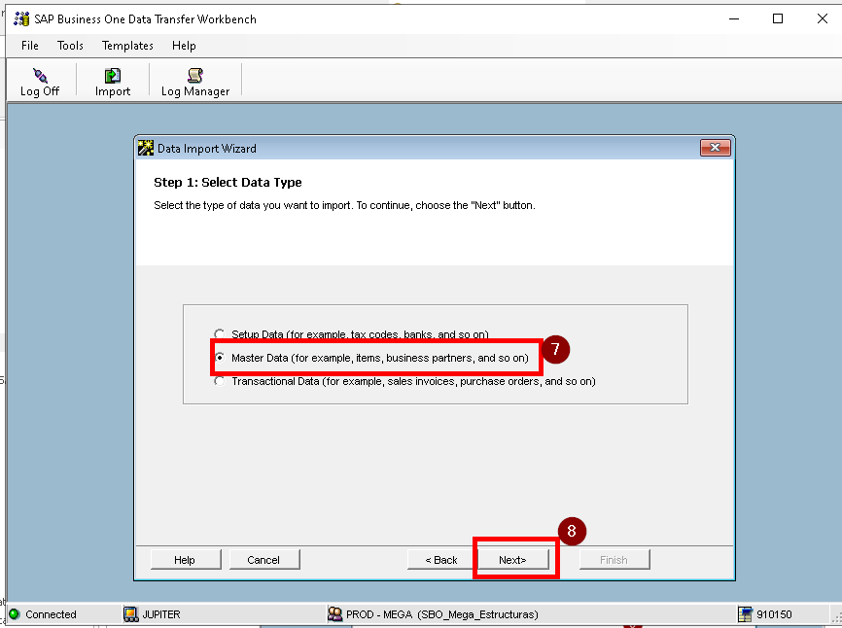Viewport: 842px width, 628px height.
Task: Open the Templates menu
Action: click(127, 46)
